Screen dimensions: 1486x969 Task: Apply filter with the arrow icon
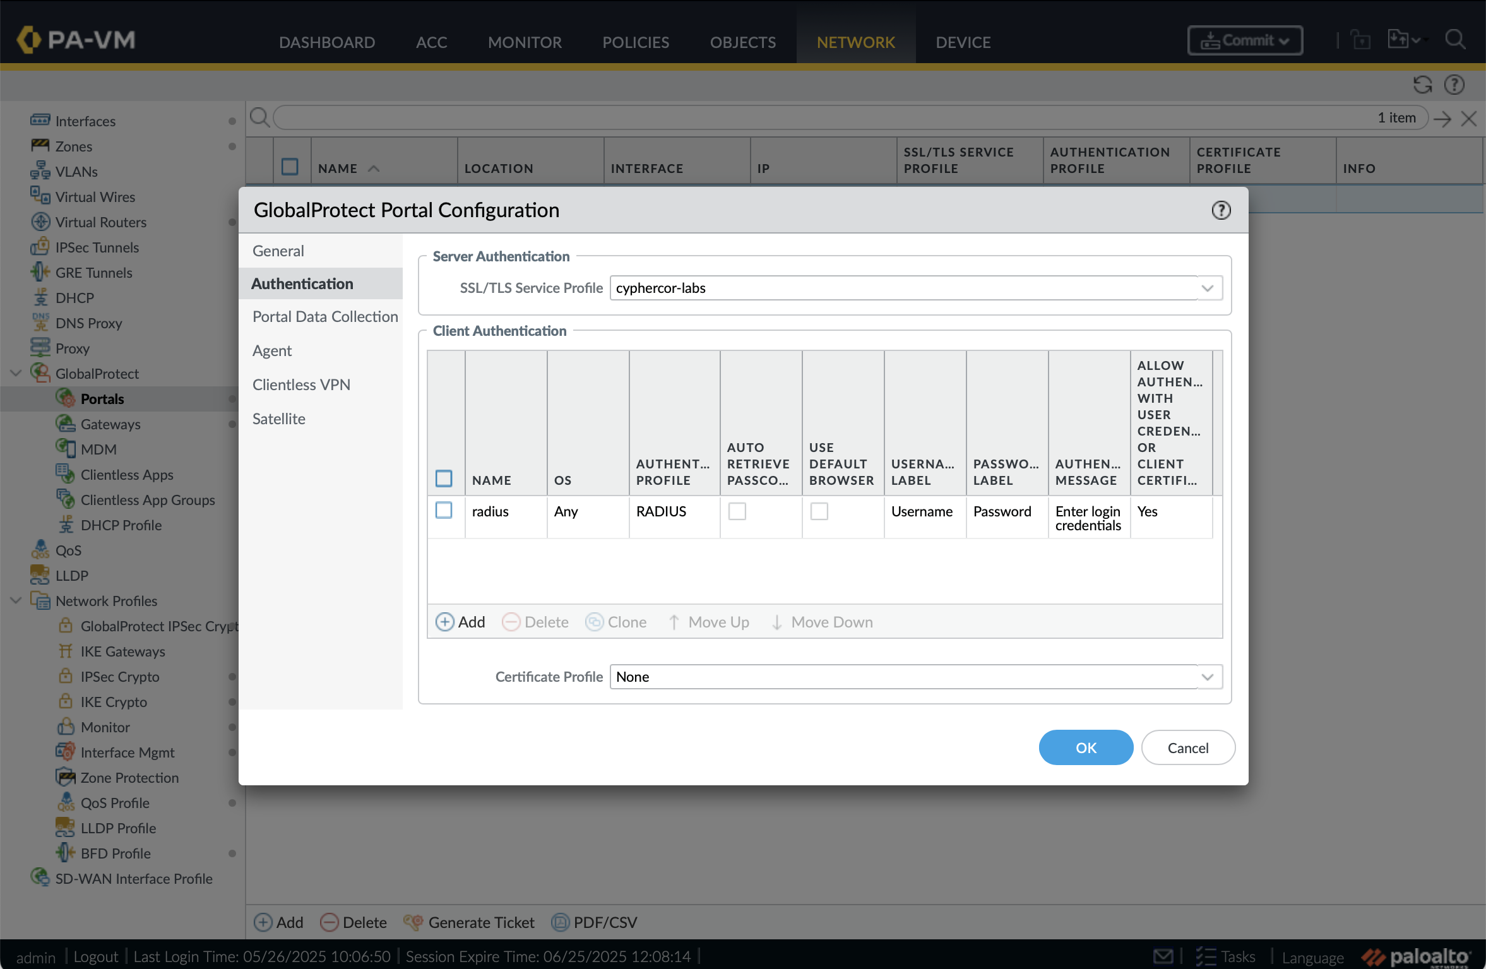point(1442,119)
